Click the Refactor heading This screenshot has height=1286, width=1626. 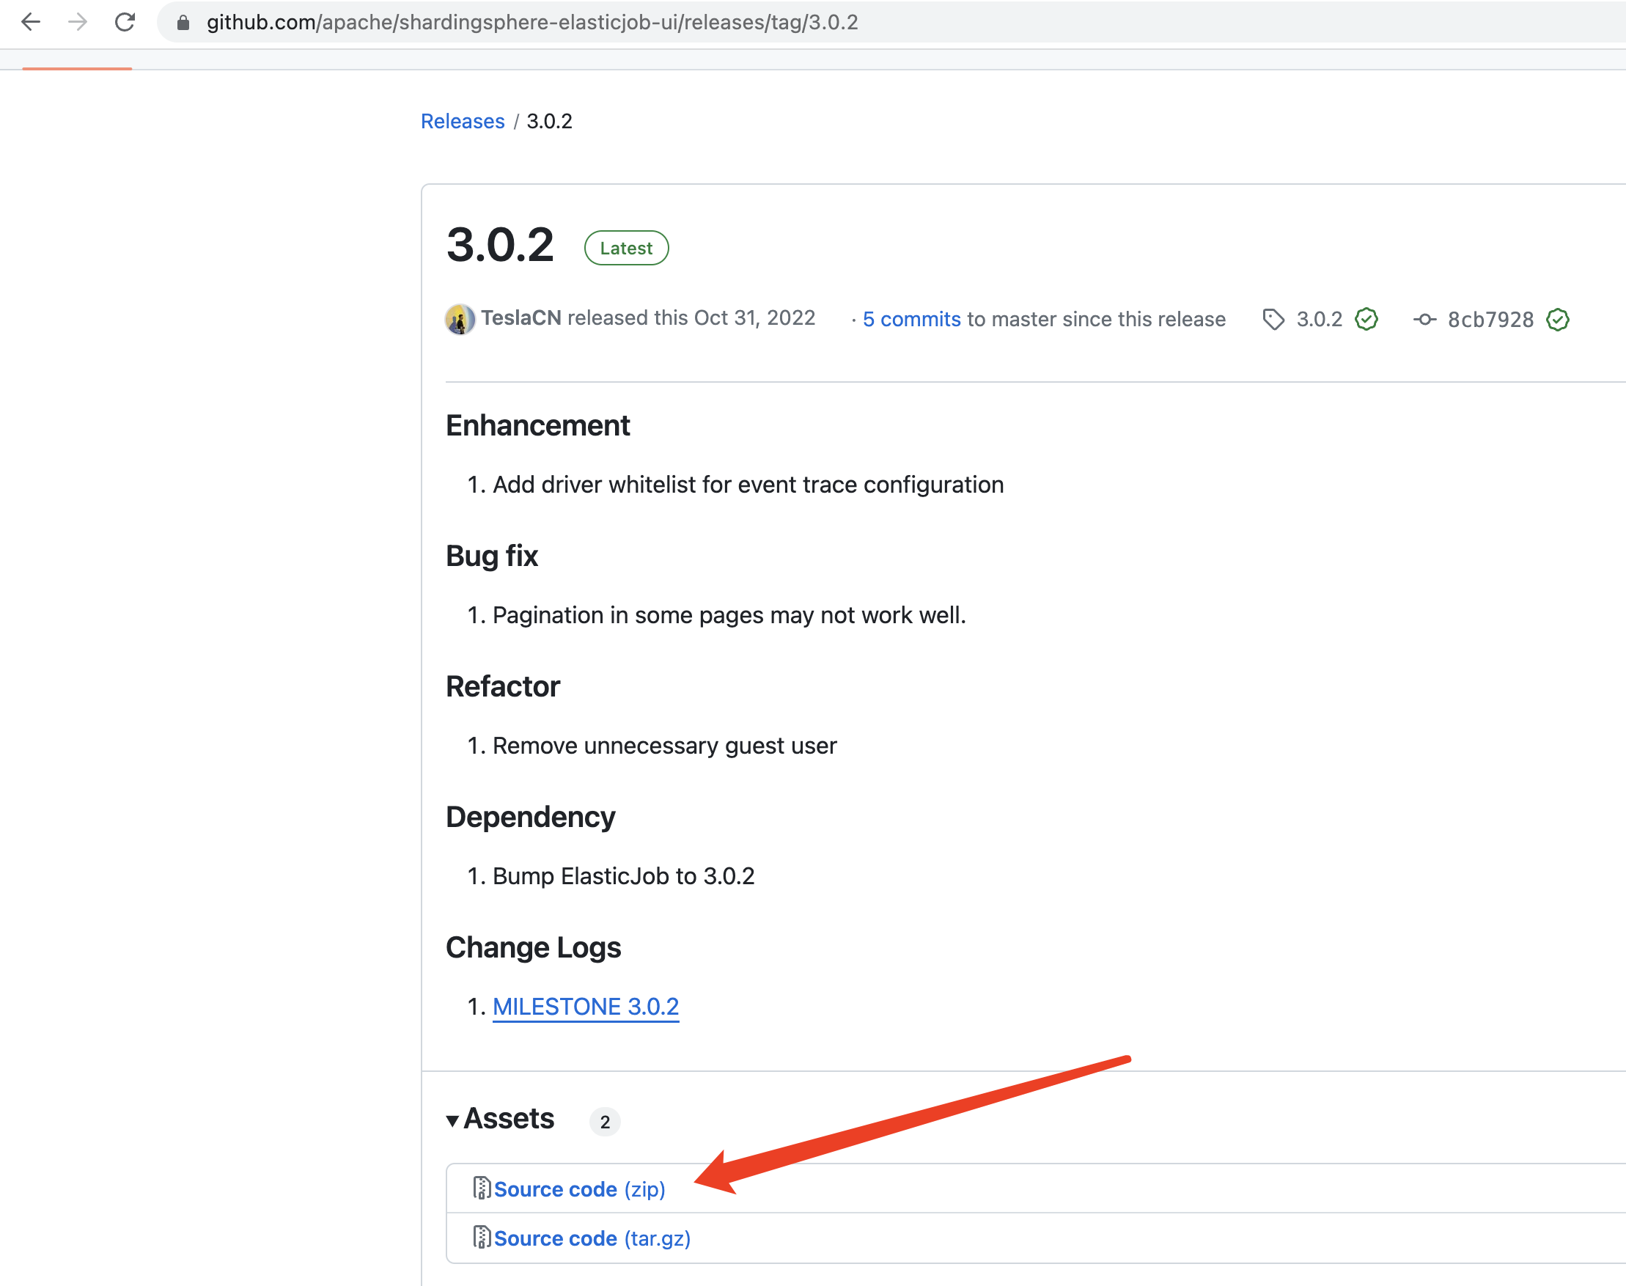503,686
